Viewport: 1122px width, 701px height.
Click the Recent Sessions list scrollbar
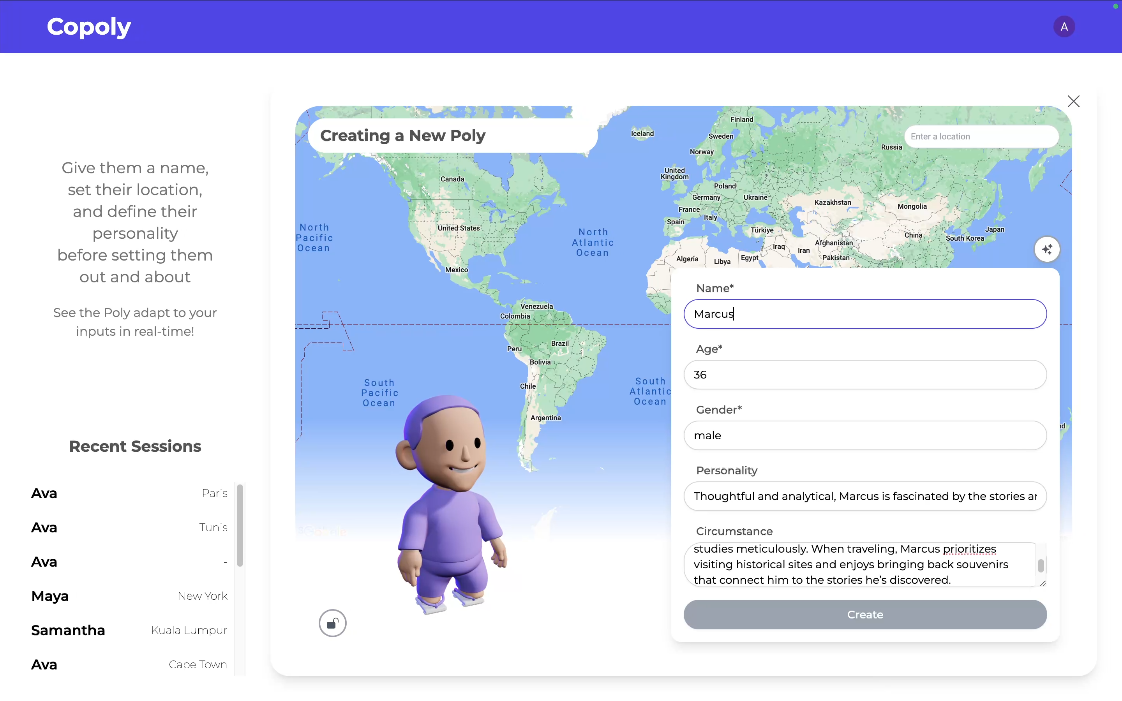[x=240, y=525]
